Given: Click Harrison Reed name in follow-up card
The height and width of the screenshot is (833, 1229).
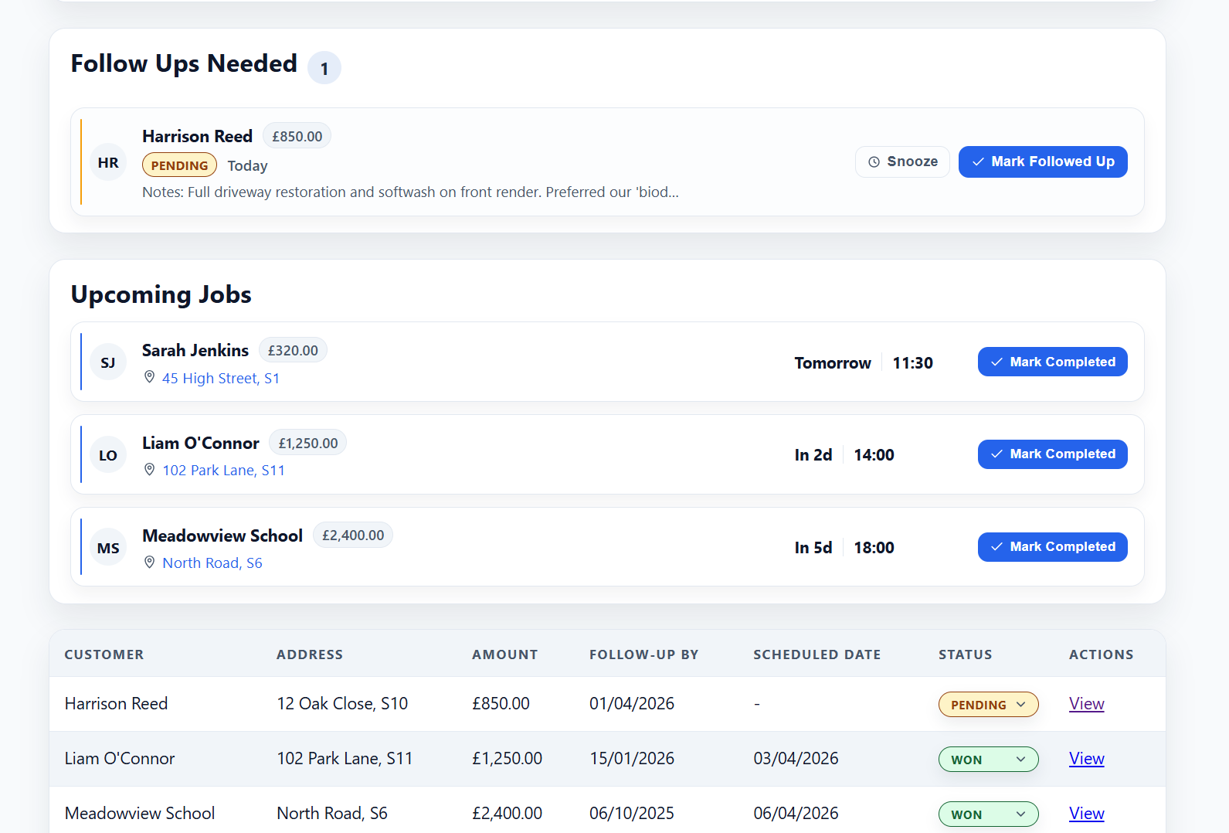Looking at the screenshot, I should 197,136.
